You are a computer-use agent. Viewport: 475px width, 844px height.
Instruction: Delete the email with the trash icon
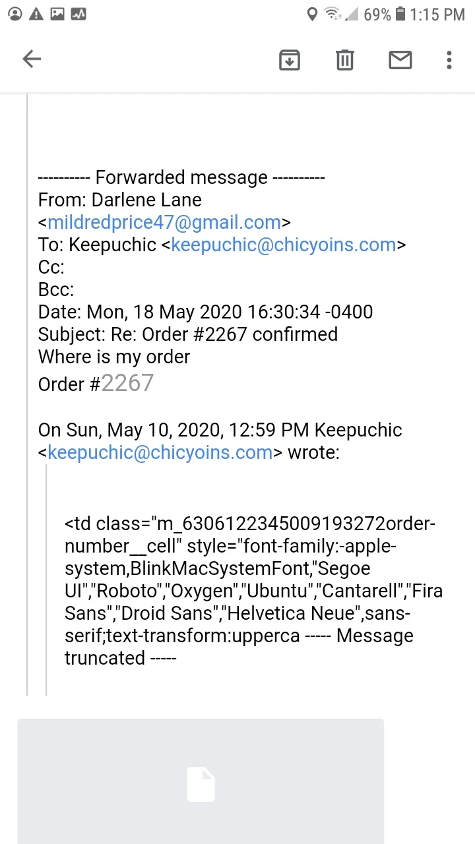coord(344,60)
